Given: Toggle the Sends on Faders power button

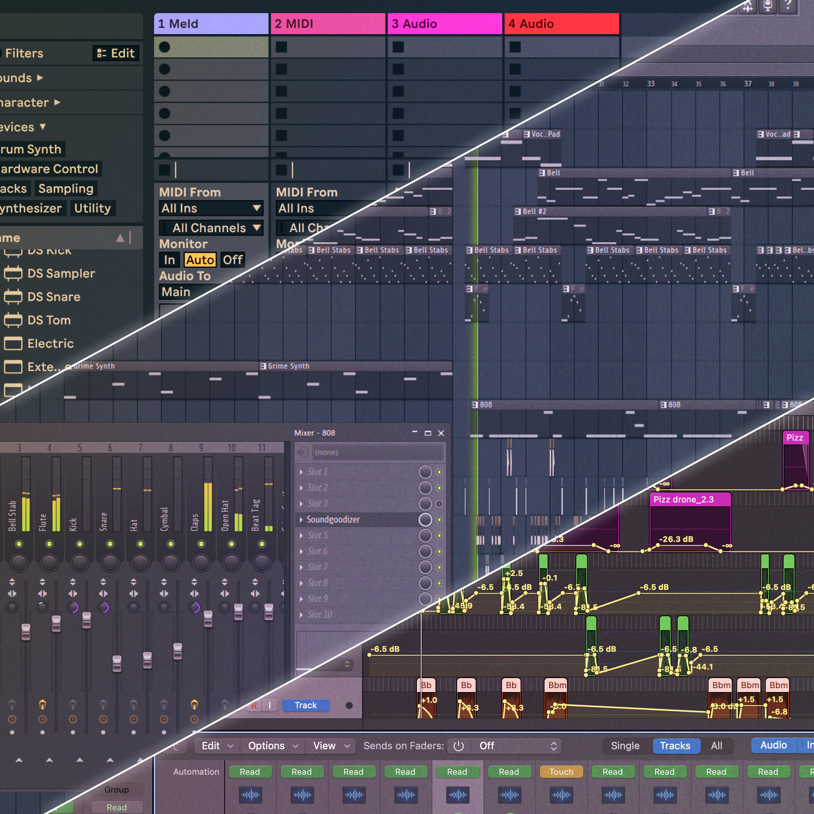Looking at the screenshot, I should [458, 746].
